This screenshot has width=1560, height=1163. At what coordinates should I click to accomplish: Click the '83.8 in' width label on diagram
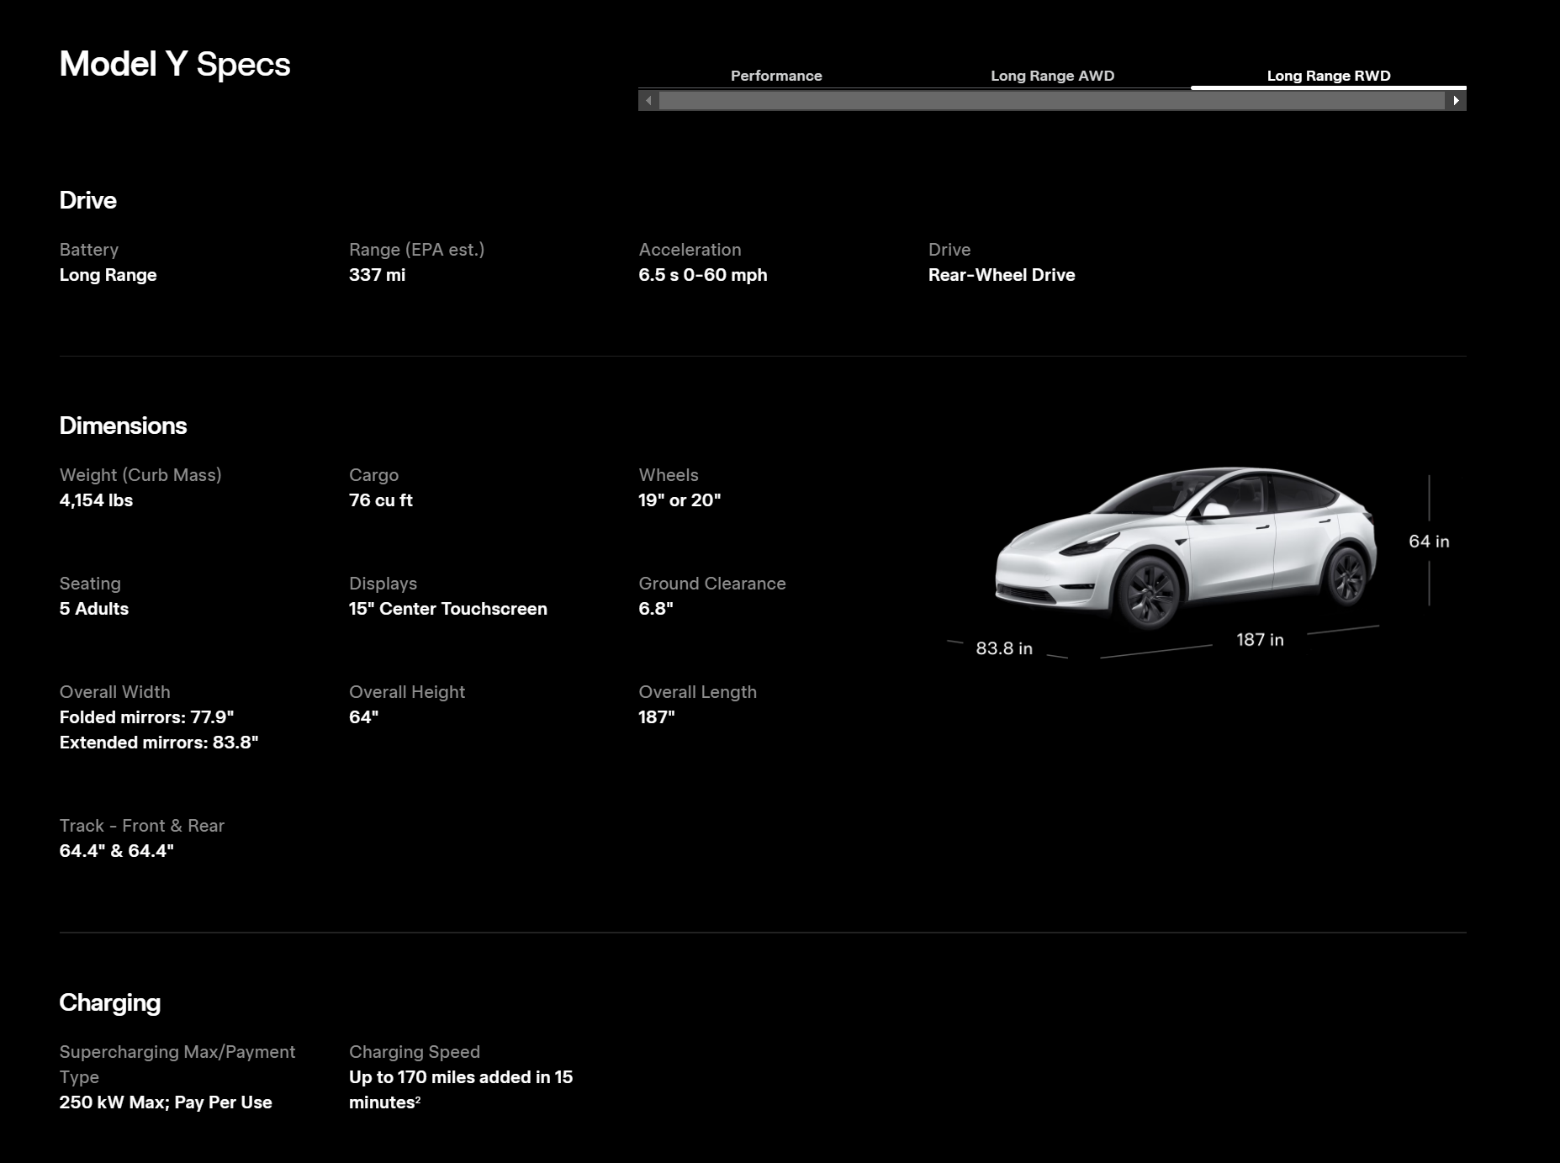[1004, 648]
